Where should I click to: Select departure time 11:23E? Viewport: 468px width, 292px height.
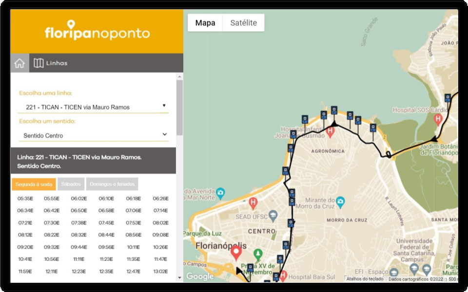(106, 259)
